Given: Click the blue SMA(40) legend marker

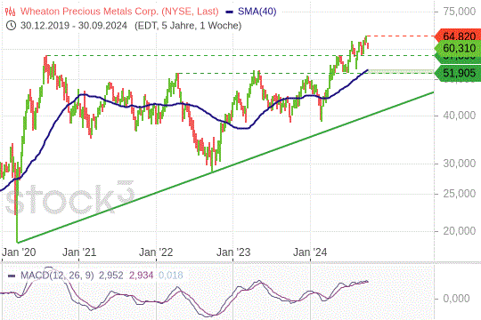Looking at the screenshot, I should pyautogui.click(x=229, y=12).
